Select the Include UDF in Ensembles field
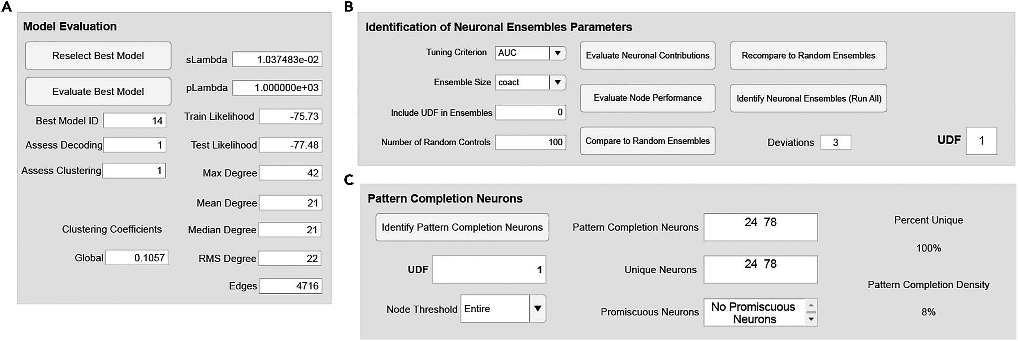Image resolution: width=1018 pixels, height=341 pixels. click(531, 112)
